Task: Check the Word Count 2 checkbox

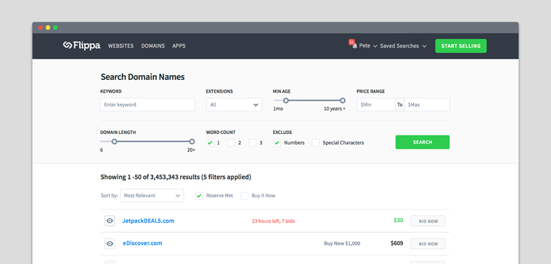Action: 231,143
